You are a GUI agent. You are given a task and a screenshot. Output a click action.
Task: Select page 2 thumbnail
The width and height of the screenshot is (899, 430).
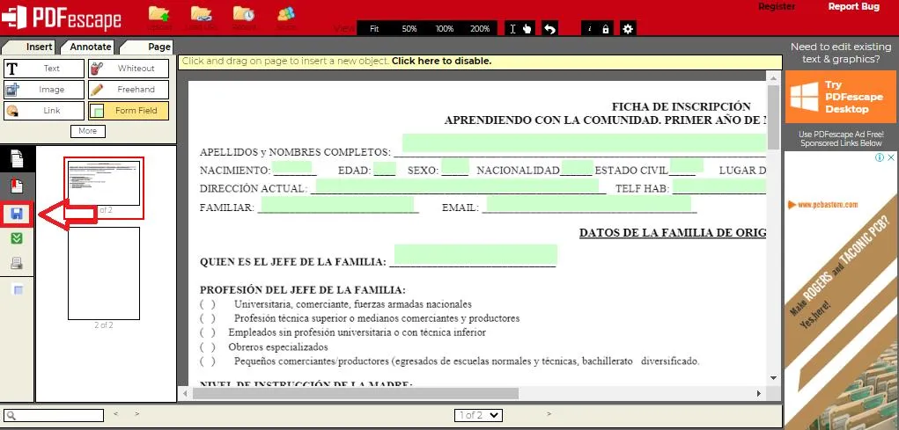click(x=104, y=273)
